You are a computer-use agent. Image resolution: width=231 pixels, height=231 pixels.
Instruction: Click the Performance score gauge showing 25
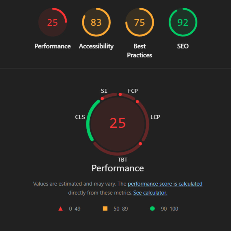[52, 22]
